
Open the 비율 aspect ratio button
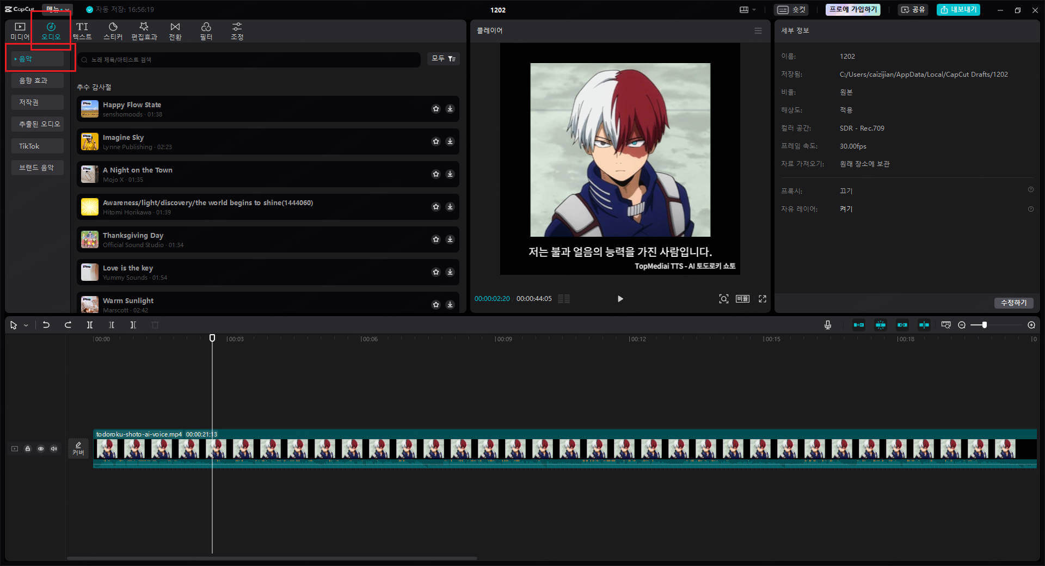pos(743,299)
